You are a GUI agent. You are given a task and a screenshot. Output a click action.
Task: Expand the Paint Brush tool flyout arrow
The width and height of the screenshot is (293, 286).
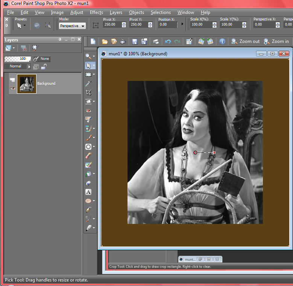[x=94, y=138]
